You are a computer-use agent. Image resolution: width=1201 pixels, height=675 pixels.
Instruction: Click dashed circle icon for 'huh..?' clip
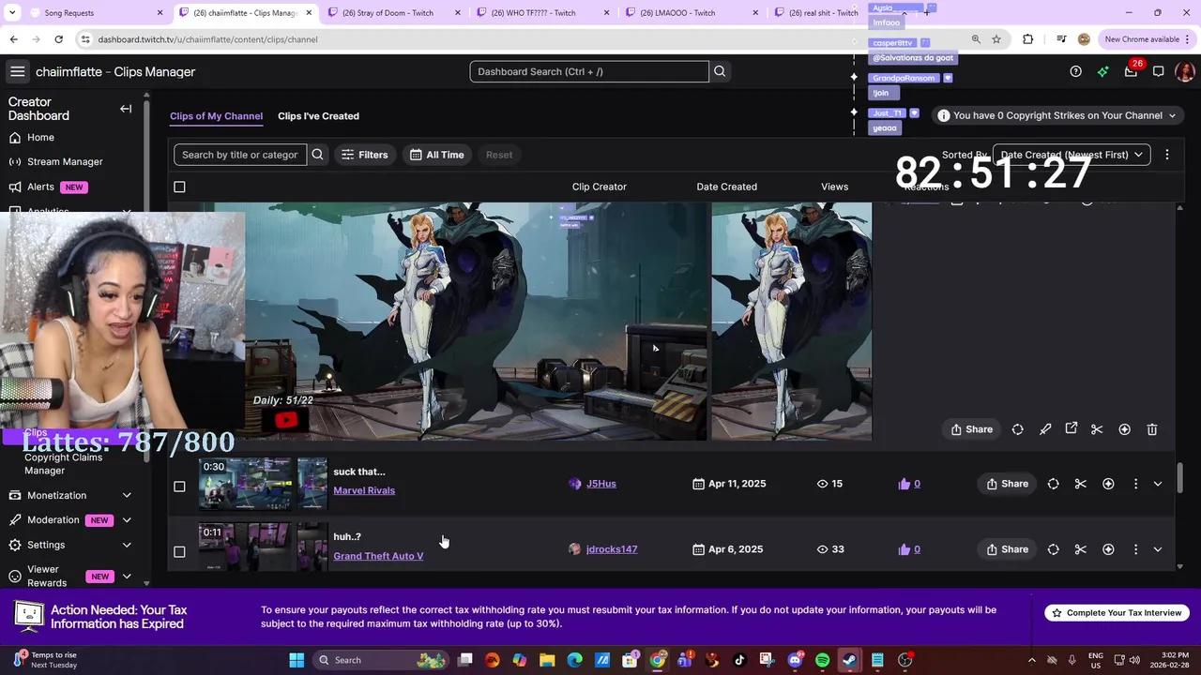pos(1053,549)
